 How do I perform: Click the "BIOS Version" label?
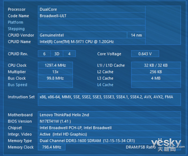[20, 121]
